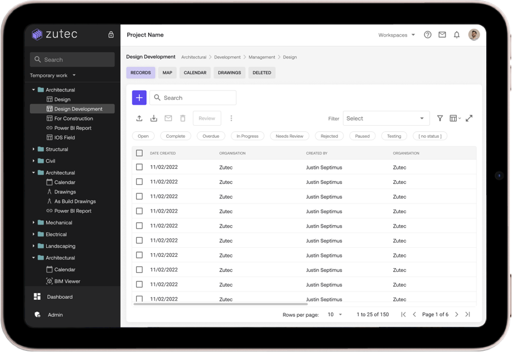Click the purple add record plus button
This screenshot has width=512, height=352.
click(139, 98)
